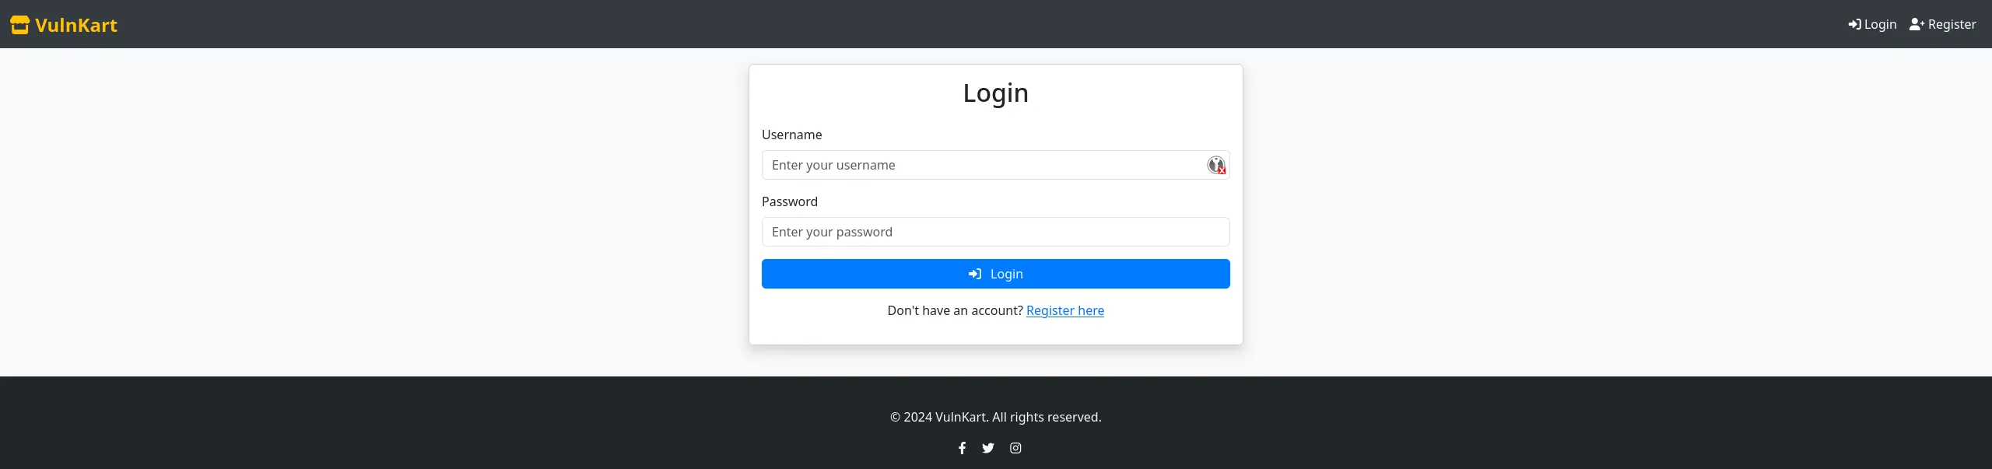Screen dimensions: 1992x469
Task: Open VulnKart's Facebook page icon
Action: 962,448
